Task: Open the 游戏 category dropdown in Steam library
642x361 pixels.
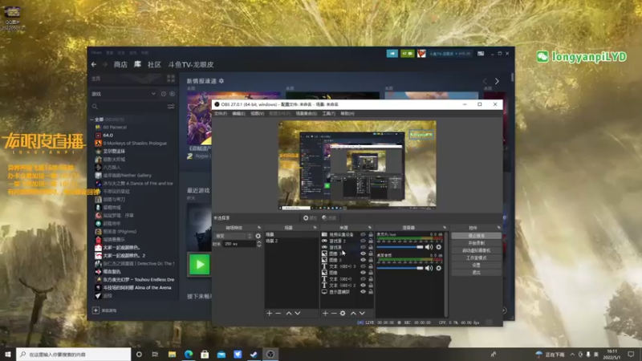Action: 124,94
